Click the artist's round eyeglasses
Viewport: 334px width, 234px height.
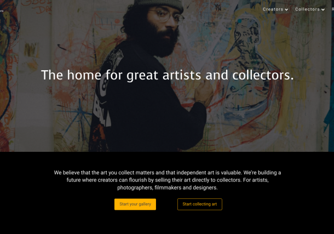click(x=167, y=16)
